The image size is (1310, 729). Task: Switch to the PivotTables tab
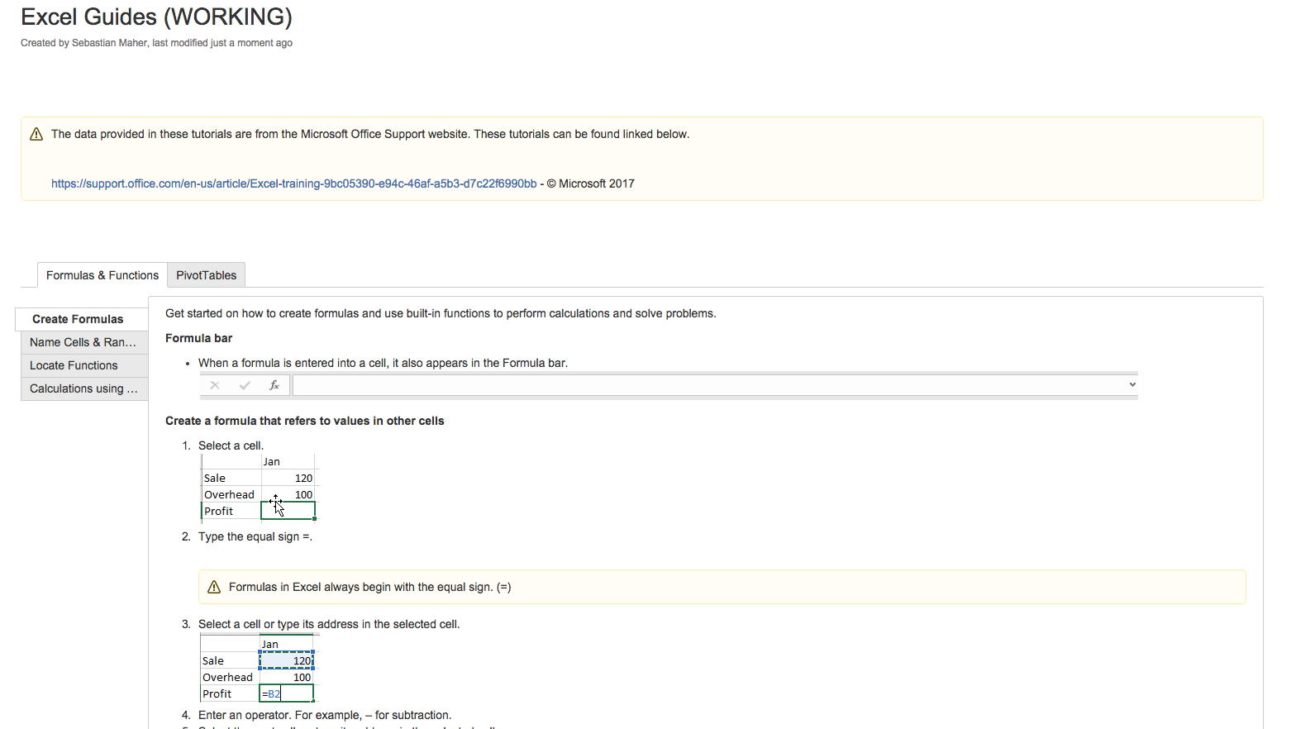[x=207, y=275]
